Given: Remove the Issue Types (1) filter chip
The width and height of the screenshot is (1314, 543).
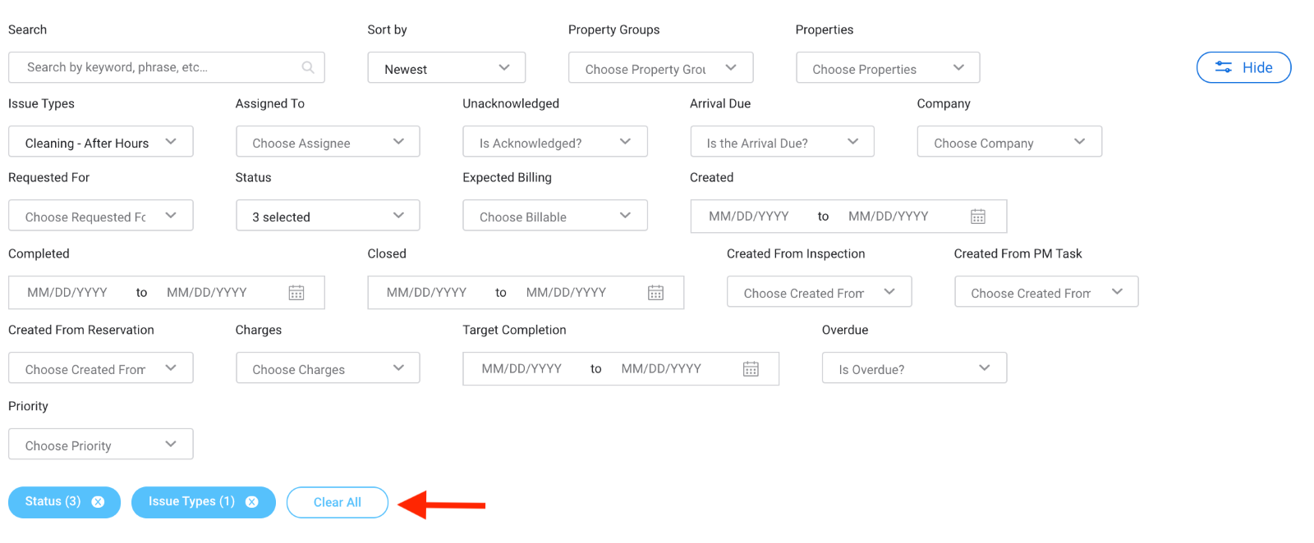Looking at the screenshot, I should tap(252, 502).
